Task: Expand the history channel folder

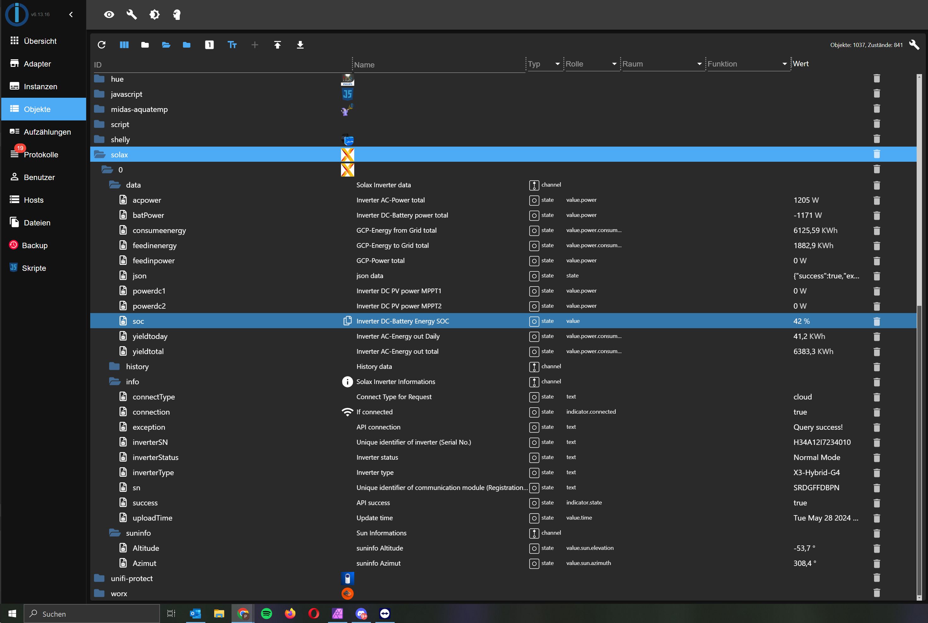Action: coord(115,366)
